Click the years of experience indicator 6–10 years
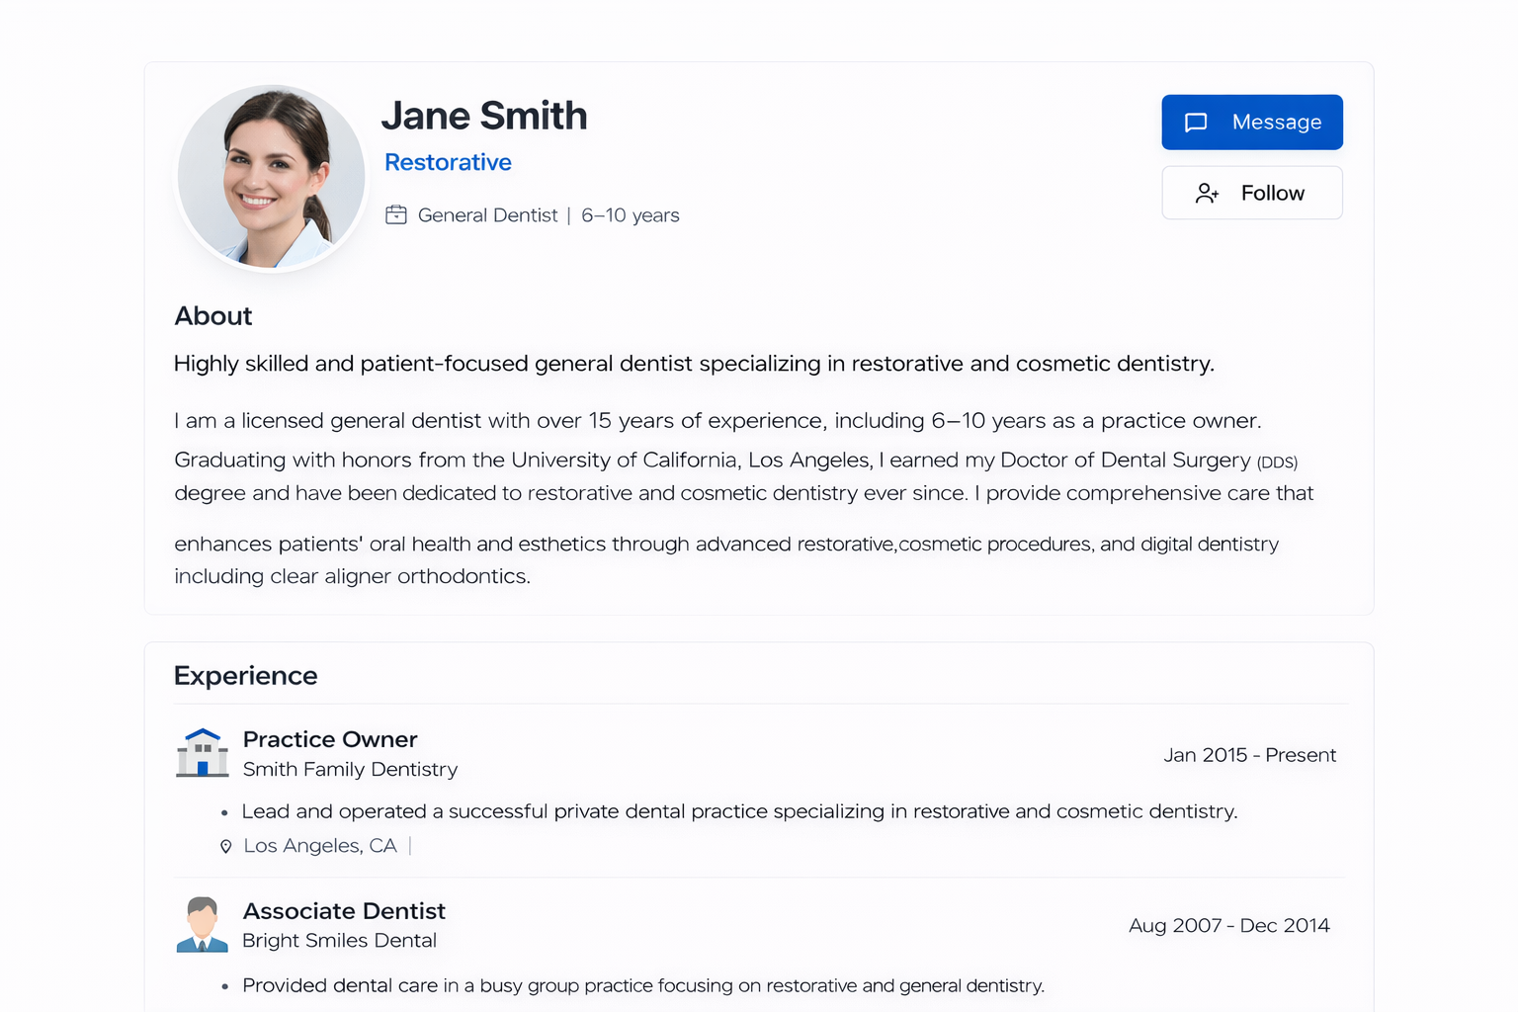This screenshot has height=1012, width=1518. (631, 214)
